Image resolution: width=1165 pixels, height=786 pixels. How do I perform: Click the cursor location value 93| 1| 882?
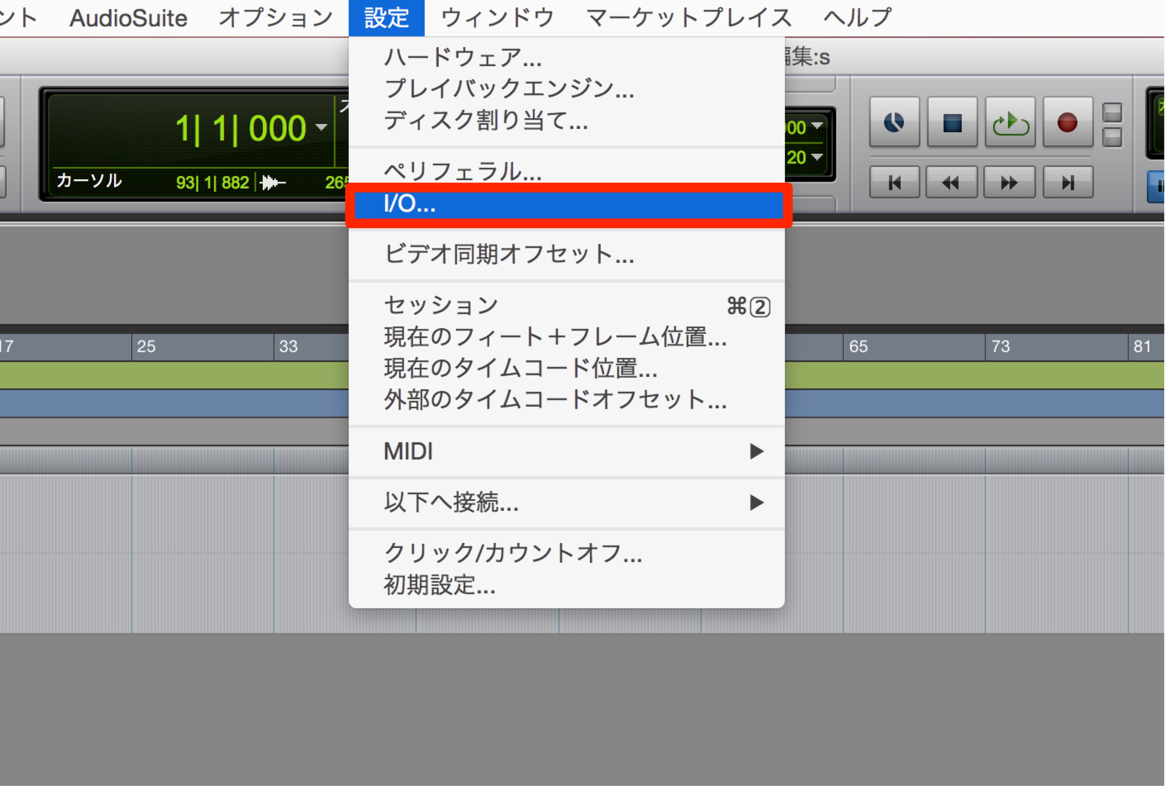coord(212,183)
